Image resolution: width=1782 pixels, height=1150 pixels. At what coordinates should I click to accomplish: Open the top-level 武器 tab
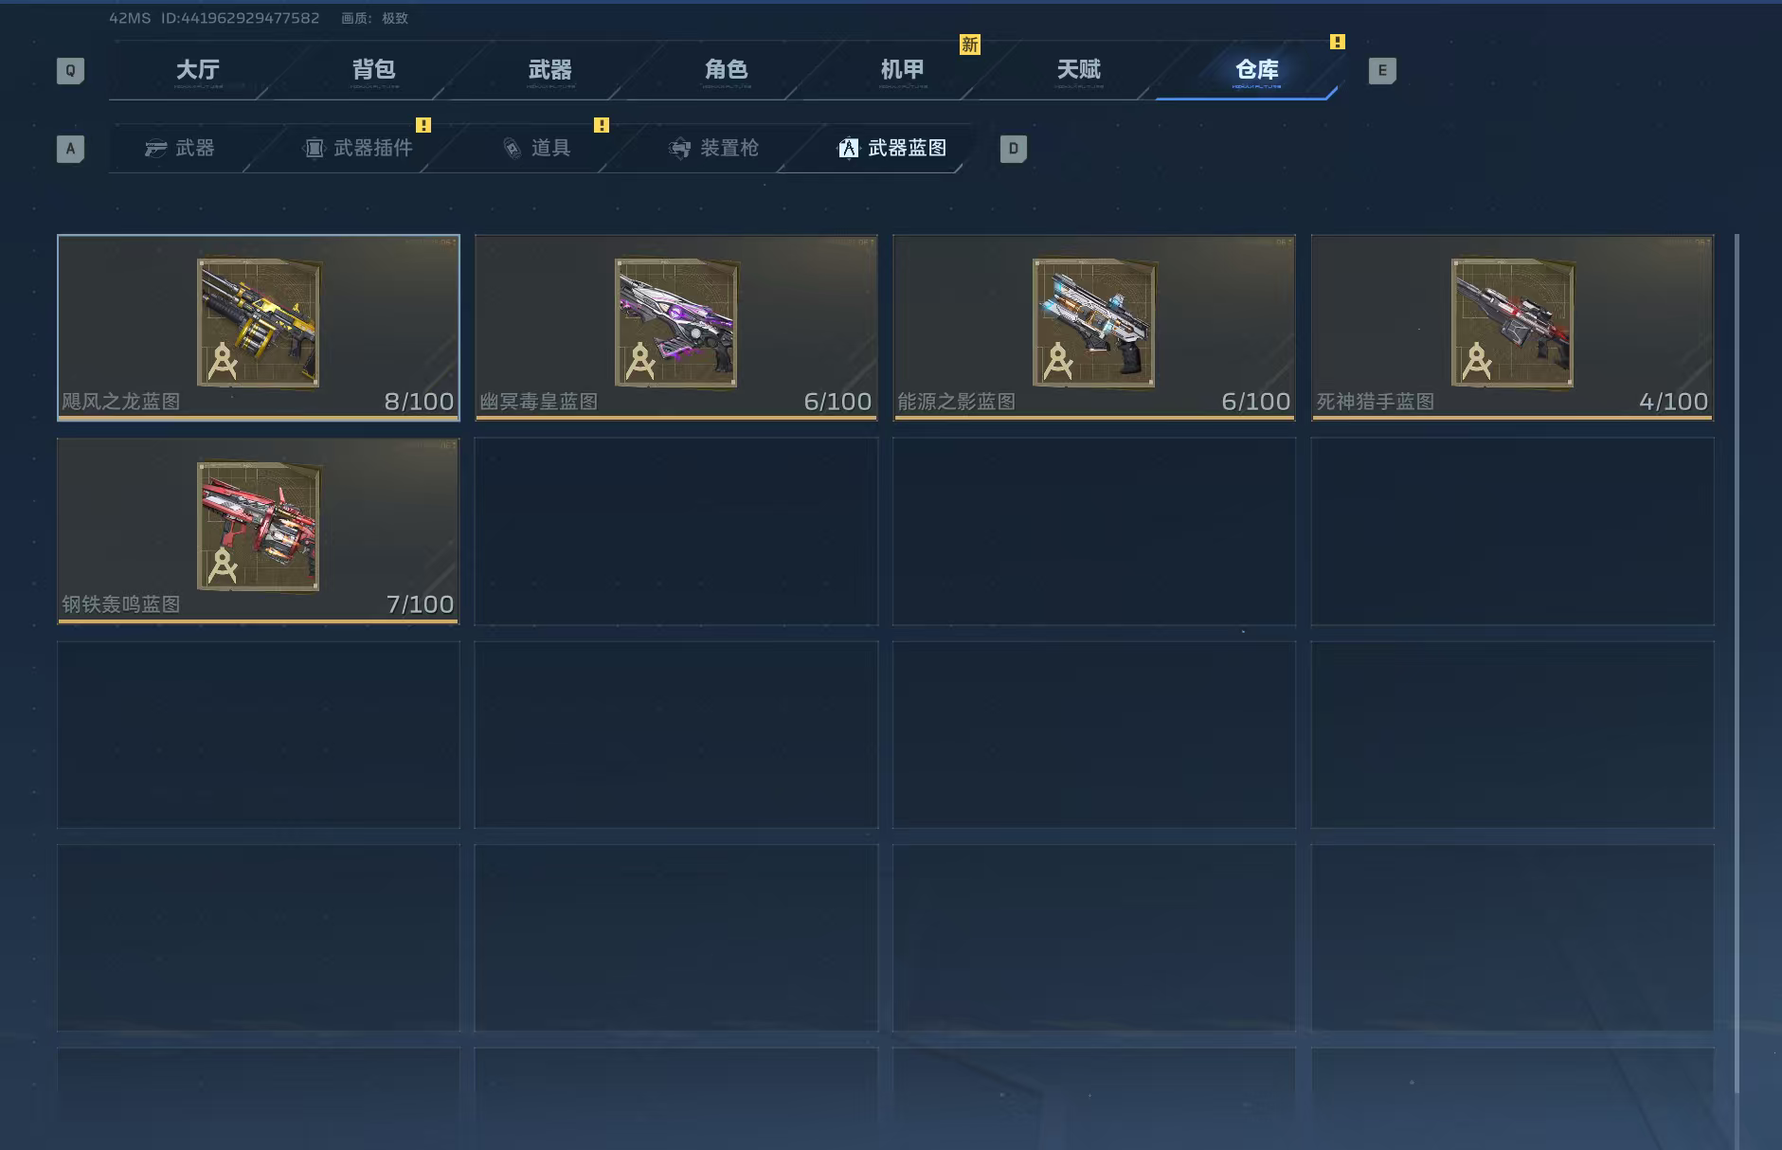550,70
